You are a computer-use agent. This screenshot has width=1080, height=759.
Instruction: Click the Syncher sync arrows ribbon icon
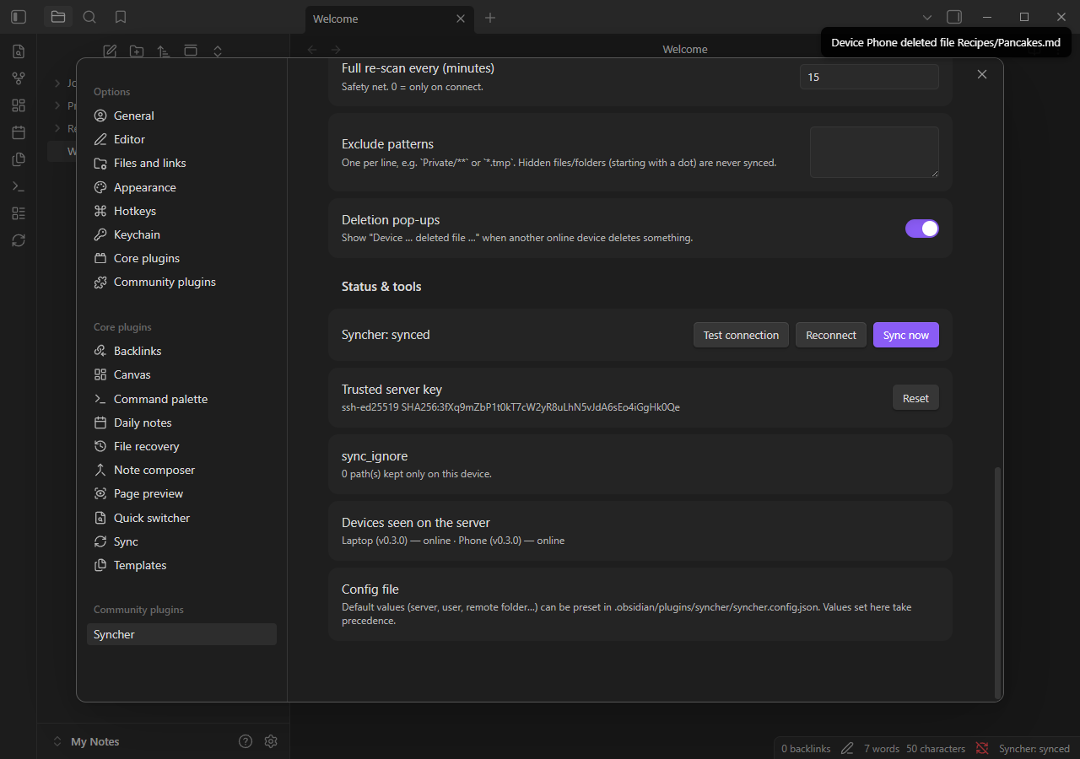pos(19,240)
